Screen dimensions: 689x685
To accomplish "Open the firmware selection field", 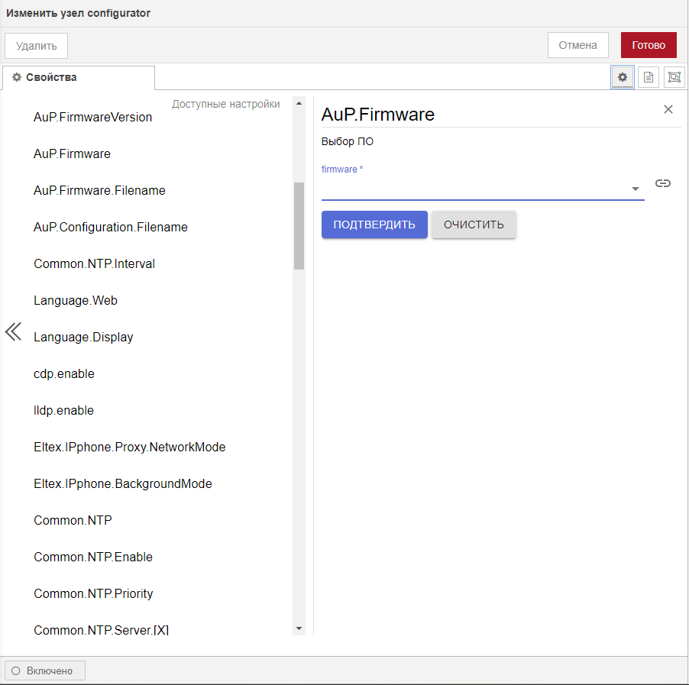I will pyautogui.click(x=474, y=189).
